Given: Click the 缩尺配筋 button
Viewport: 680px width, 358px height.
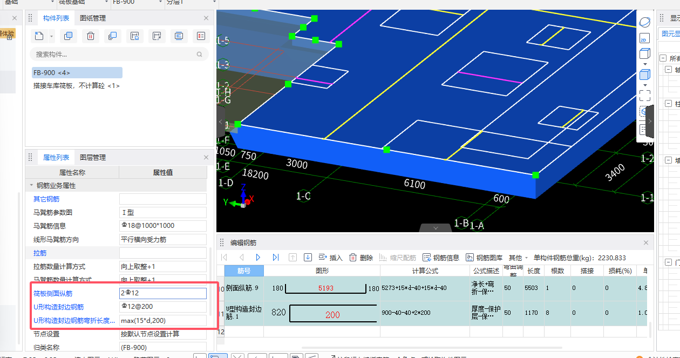Looking at the screenshot, I should 398,258.
